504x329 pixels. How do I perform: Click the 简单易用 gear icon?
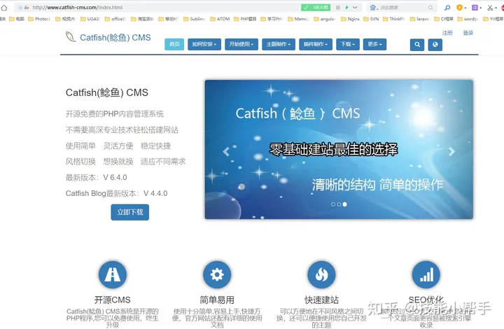[216, 275]
